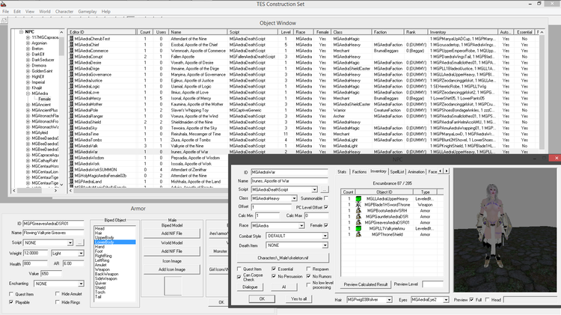Select LowerBody in Biped Object list
The image size is (561, 315).
[x=114, y=242]
